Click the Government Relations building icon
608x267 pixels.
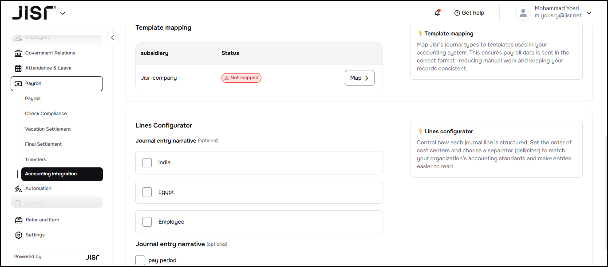[x=18, y=53]
